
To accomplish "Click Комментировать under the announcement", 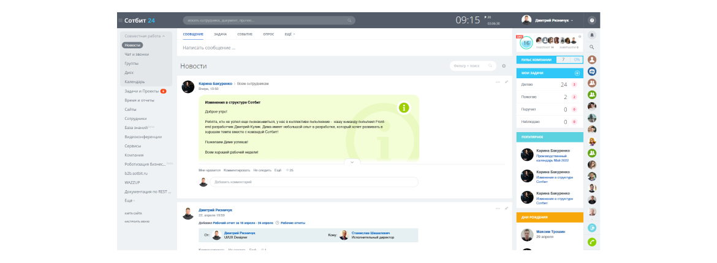I will coord(237,170).
